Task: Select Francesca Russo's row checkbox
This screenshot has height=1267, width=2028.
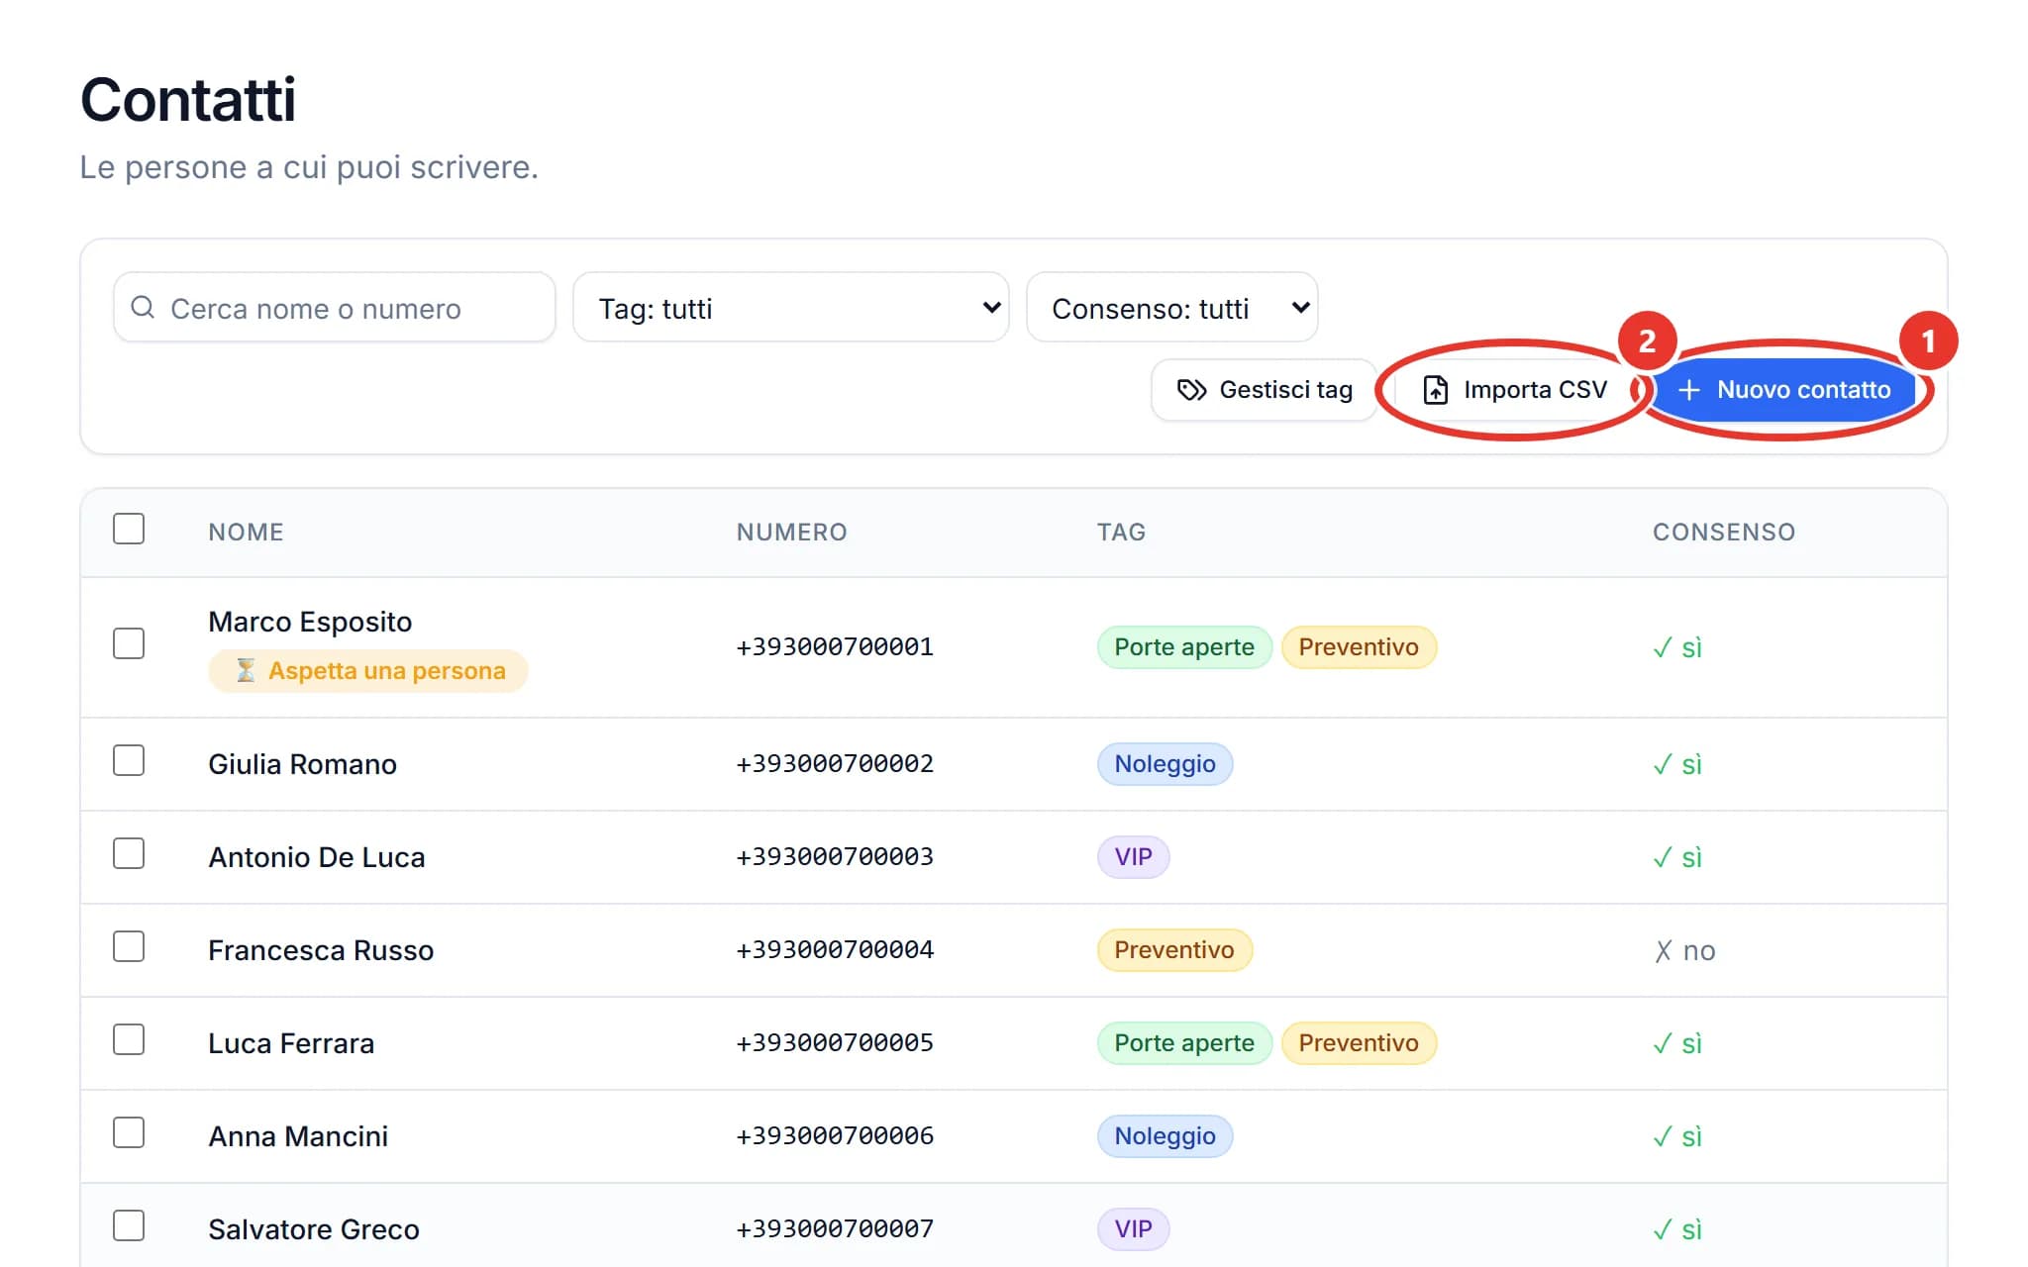Action: pyautogui.click(x=129, y=946)
